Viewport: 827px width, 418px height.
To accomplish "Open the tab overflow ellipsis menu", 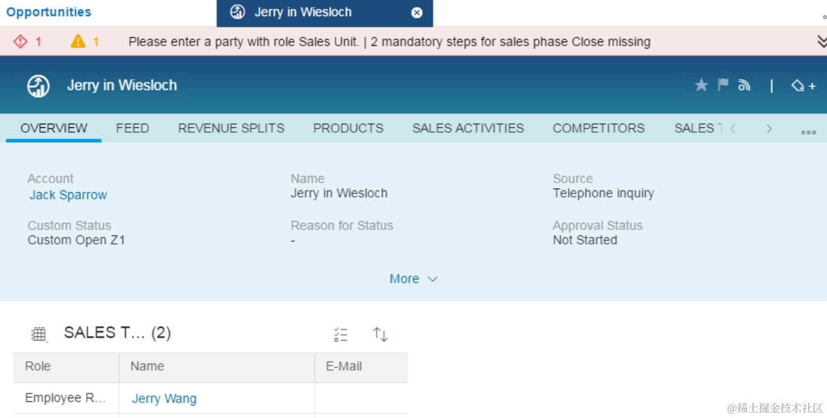I will tap(808, 132).
